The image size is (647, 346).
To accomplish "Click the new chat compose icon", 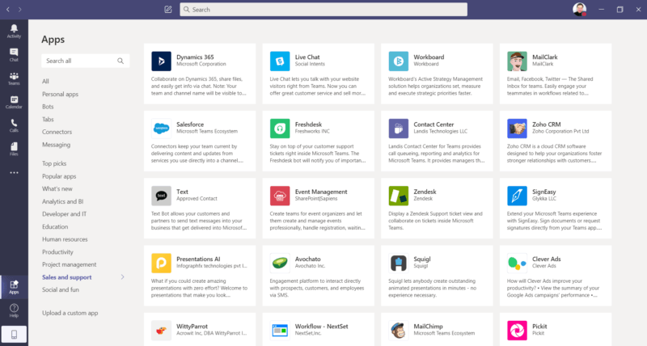I will (168, 10).
